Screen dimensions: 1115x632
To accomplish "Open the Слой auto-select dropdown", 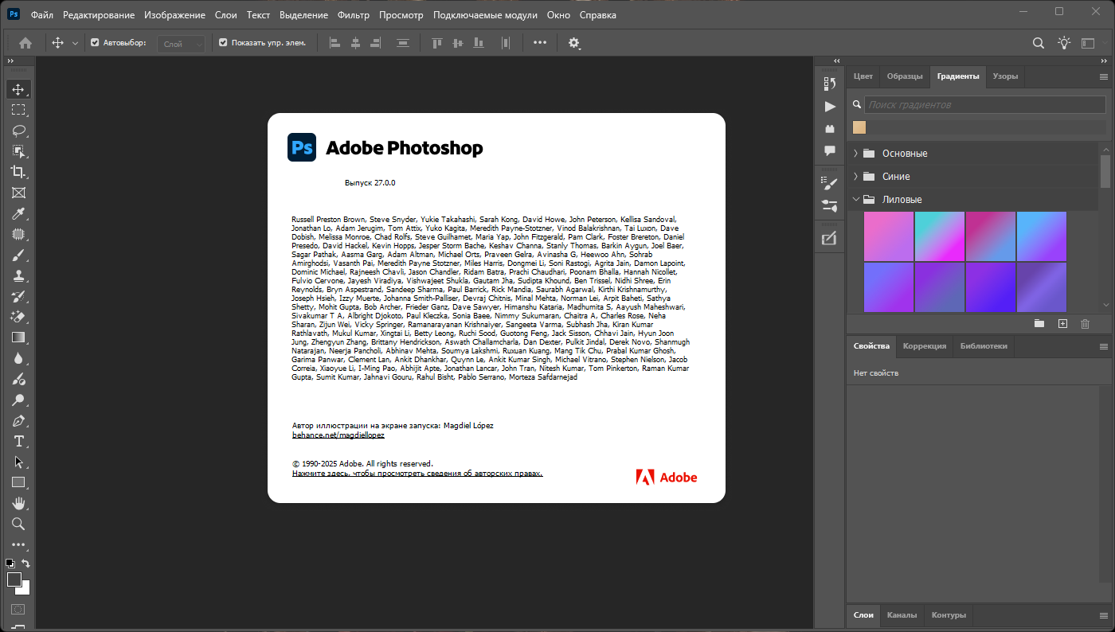I will pyautogui.click(x=181, y=44).
